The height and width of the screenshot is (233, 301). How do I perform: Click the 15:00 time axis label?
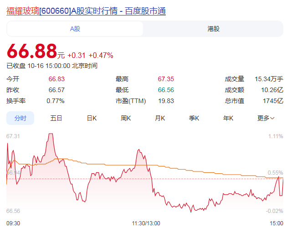click(x=276, y=223)
